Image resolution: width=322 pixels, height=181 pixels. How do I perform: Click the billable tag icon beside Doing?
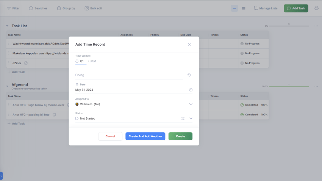189,75
